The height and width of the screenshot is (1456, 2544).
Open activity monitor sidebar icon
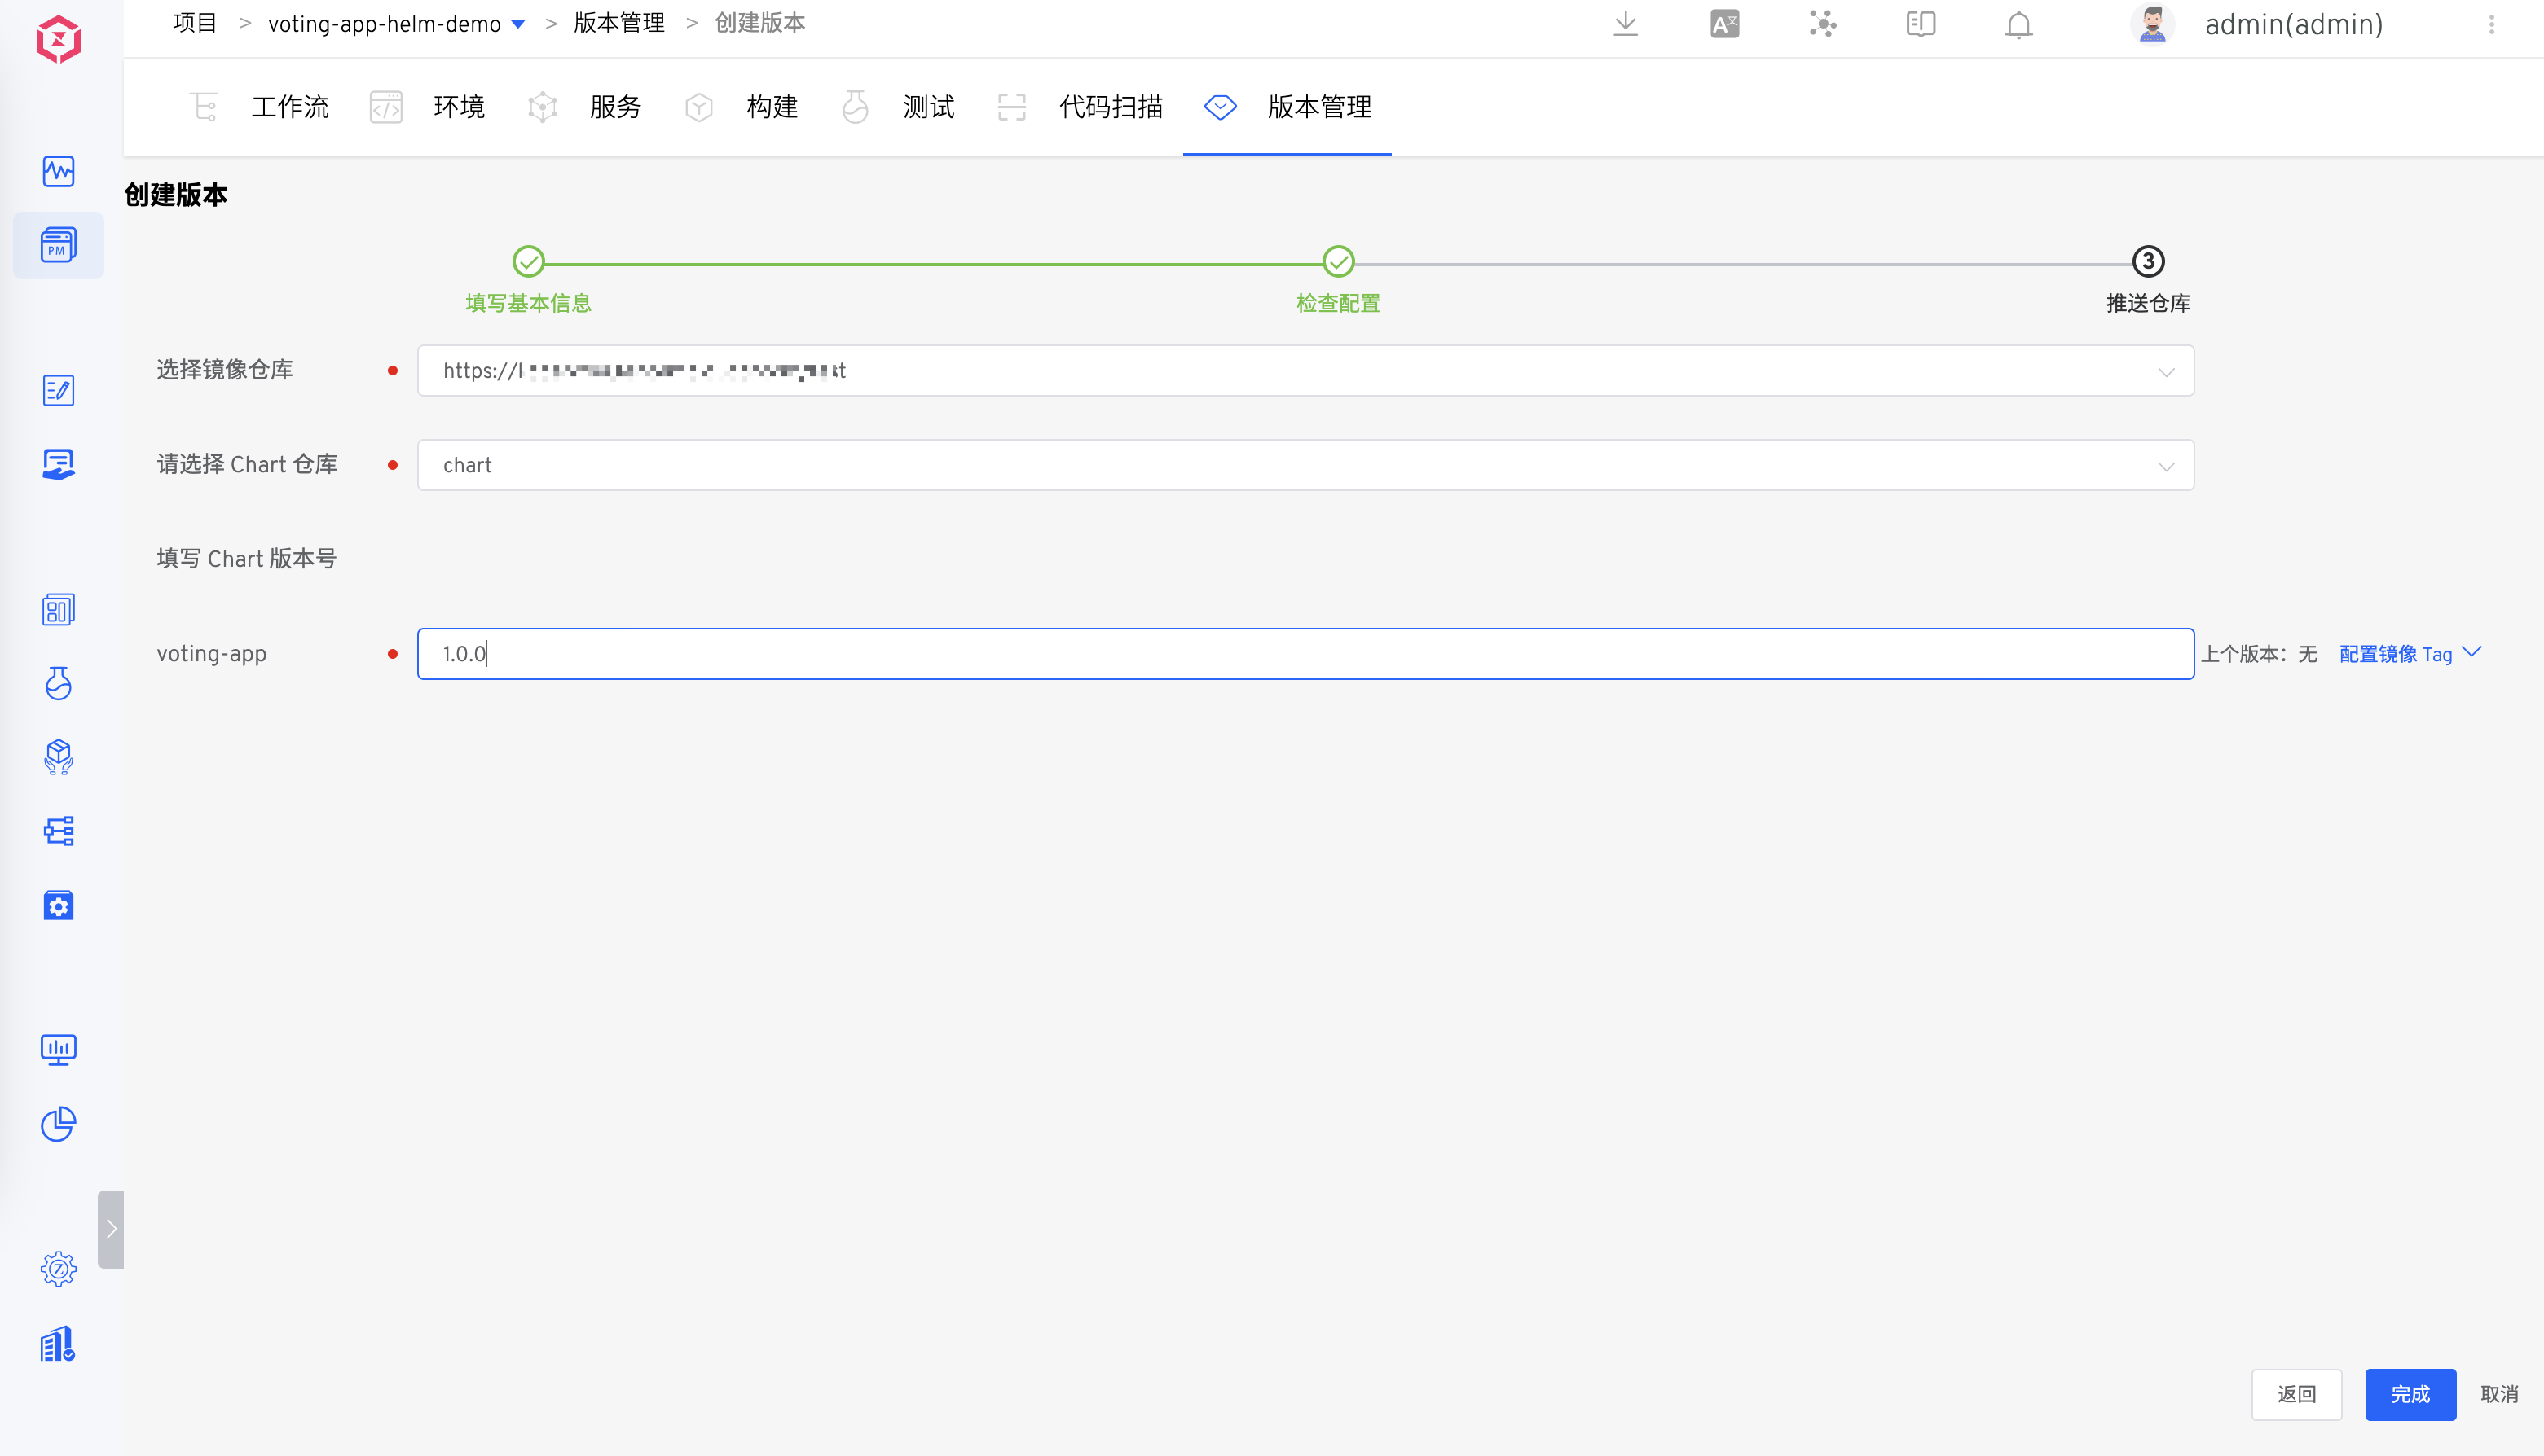coord(58,171)
